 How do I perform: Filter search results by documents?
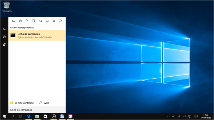coord(27,21)
